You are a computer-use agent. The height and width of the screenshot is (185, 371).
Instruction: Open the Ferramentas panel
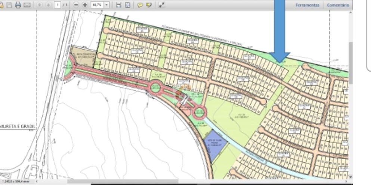point(307,5)
